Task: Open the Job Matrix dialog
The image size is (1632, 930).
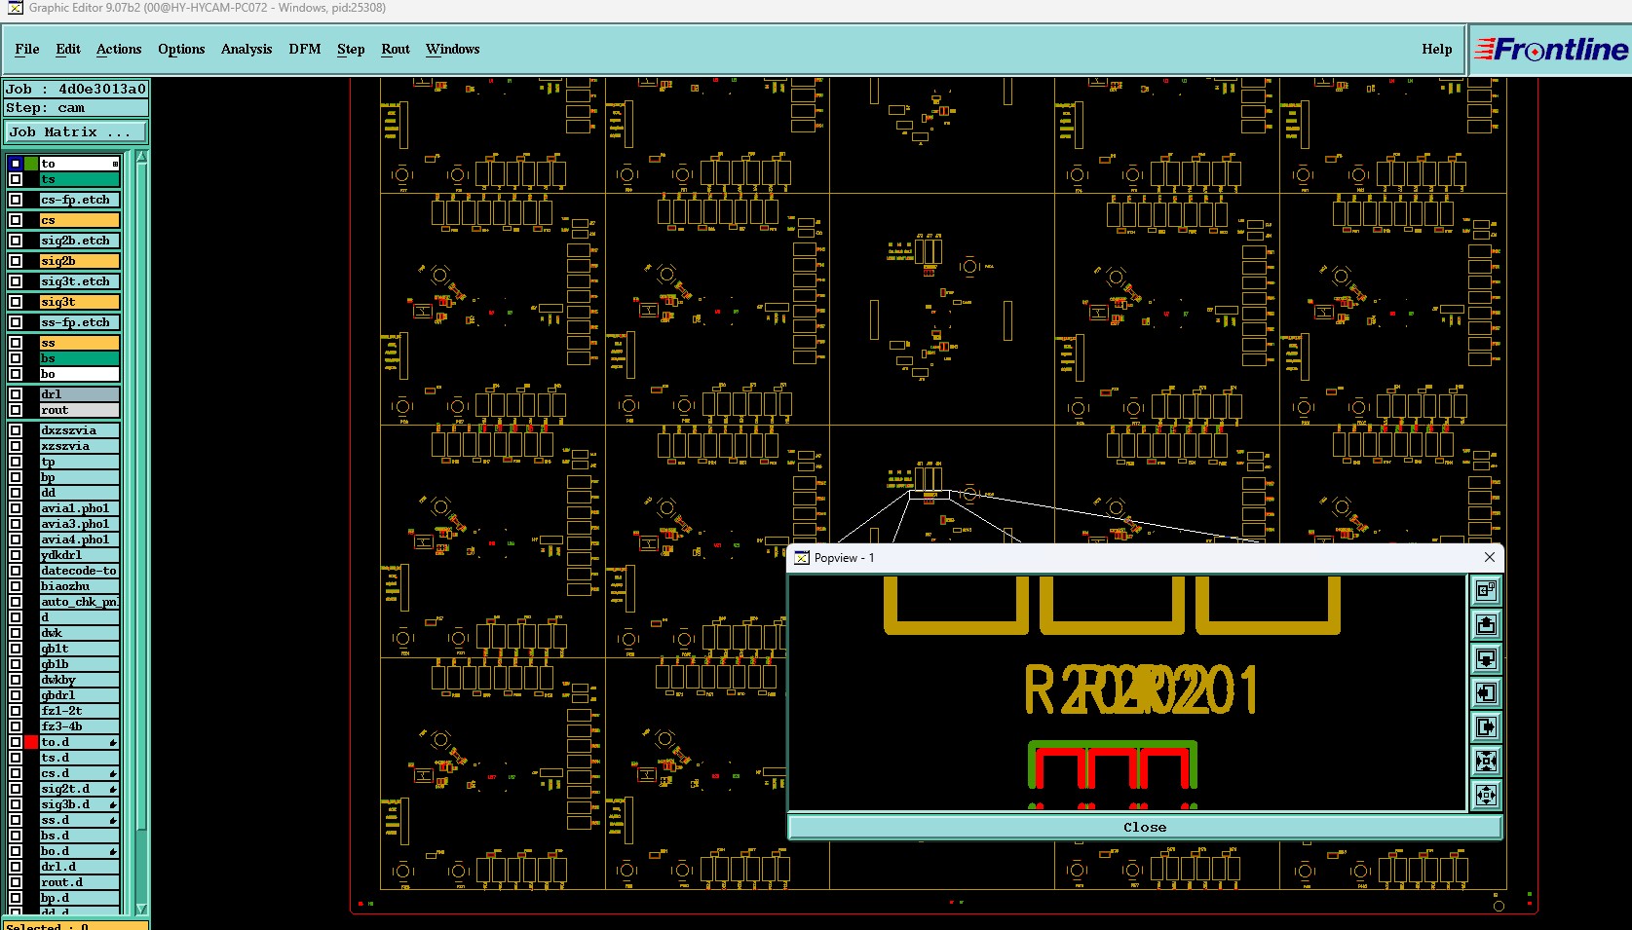Action: tap(76, 131)
